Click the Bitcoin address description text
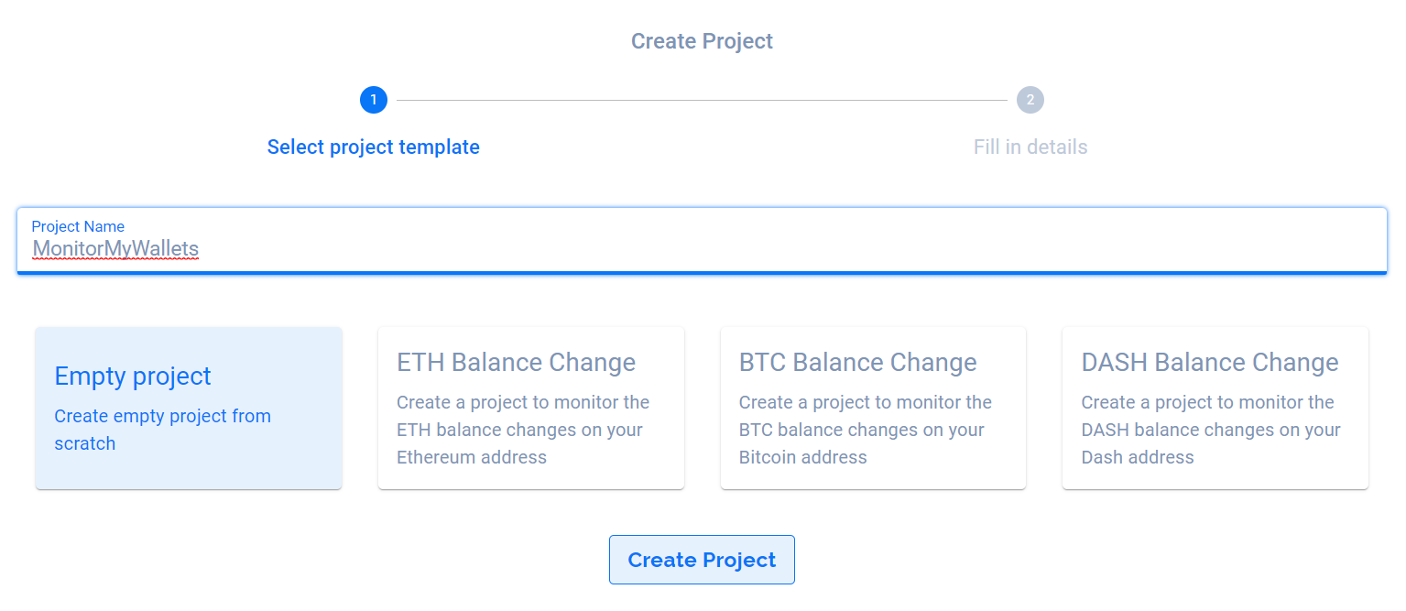 [866, 430]
